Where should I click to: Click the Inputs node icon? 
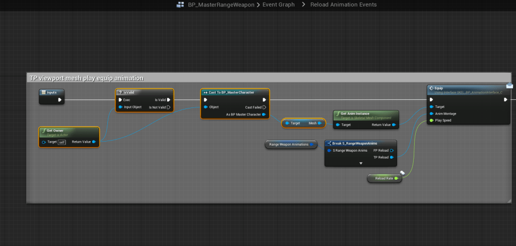[x=44, y=92]
